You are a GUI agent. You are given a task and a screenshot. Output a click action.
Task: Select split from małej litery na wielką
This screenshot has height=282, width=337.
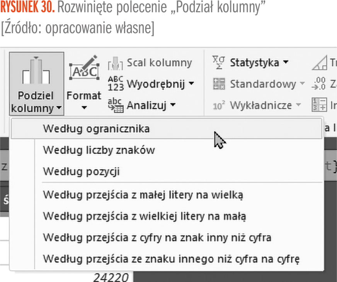point(143,194)
